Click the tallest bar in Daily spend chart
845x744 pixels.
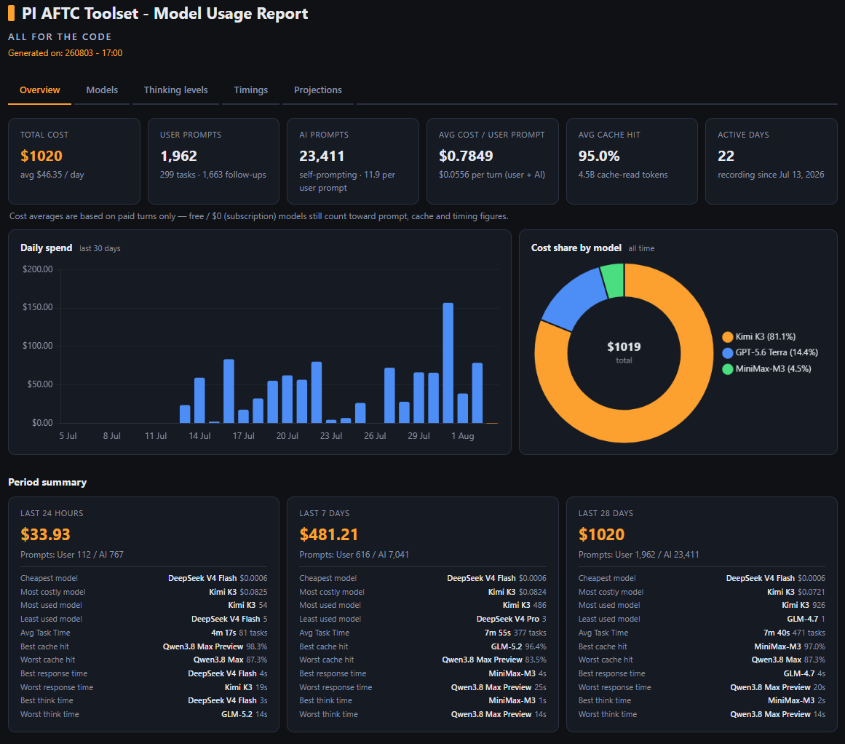coord(448,363)
